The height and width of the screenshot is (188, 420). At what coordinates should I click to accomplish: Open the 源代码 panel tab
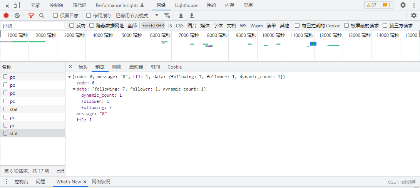pos(79,5)
